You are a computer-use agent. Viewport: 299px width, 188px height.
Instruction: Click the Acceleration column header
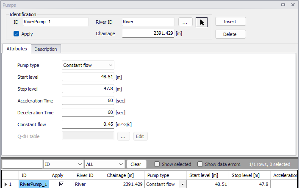(284, 175)
